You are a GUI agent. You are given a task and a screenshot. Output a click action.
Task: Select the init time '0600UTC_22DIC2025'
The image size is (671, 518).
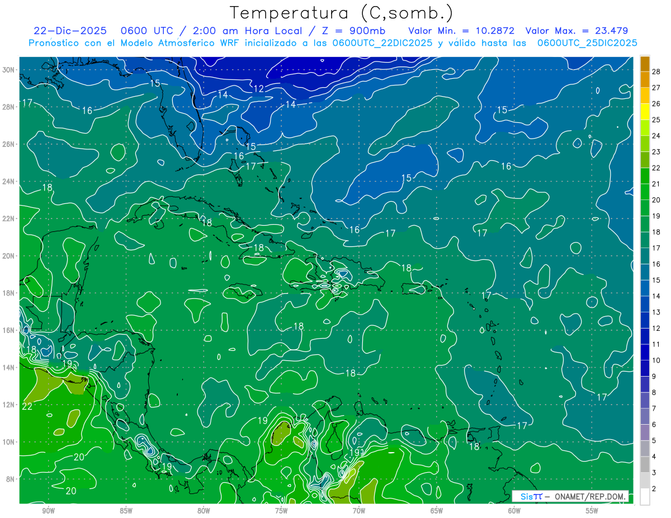[382, 43]
